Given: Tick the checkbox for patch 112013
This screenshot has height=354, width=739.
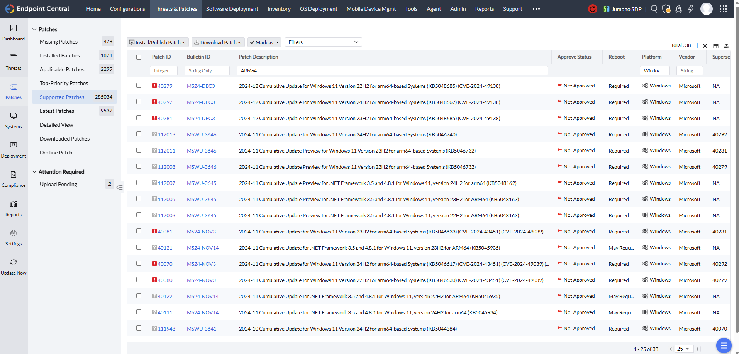Looking at the screenshot, I should [139, 134].
